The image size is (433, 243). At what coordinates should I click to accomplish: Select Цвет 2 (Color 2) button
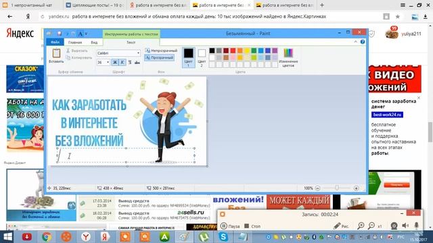pyautogui.click(x=202, y=57)
